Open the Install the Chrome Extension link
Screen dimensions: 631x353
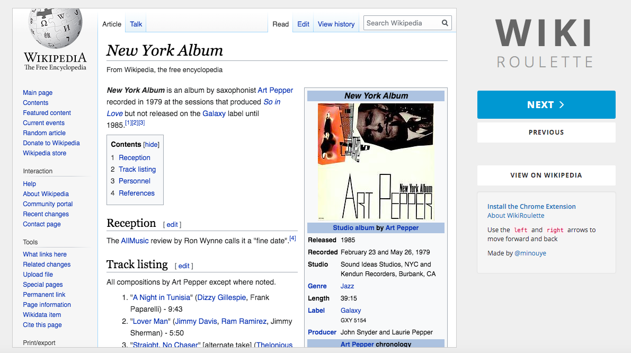(531, 207)
